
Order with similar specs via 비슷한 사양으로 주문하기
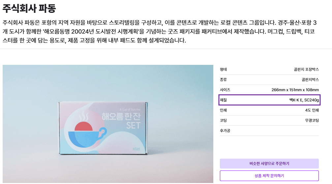(269, 164)
